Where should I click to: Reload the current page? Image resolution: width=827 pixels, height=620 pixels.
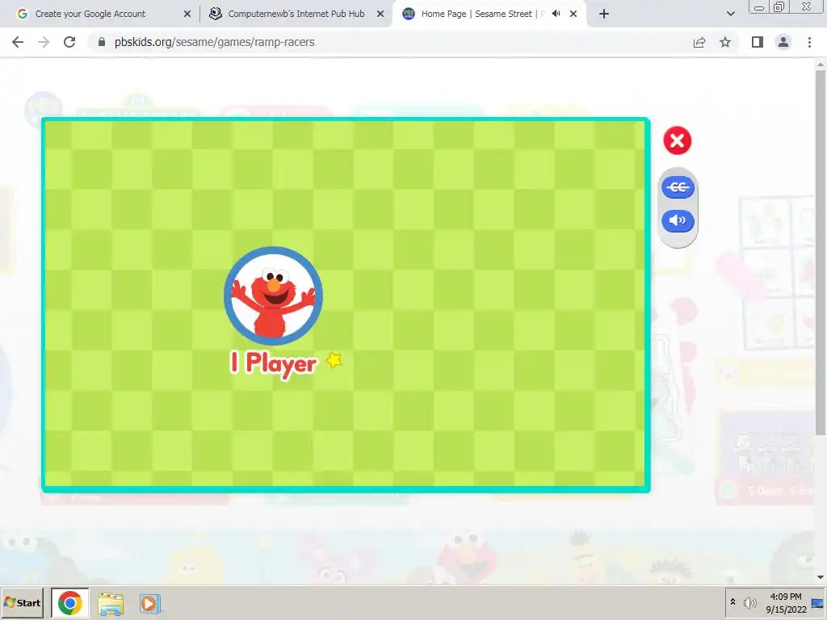pos(69,42)
